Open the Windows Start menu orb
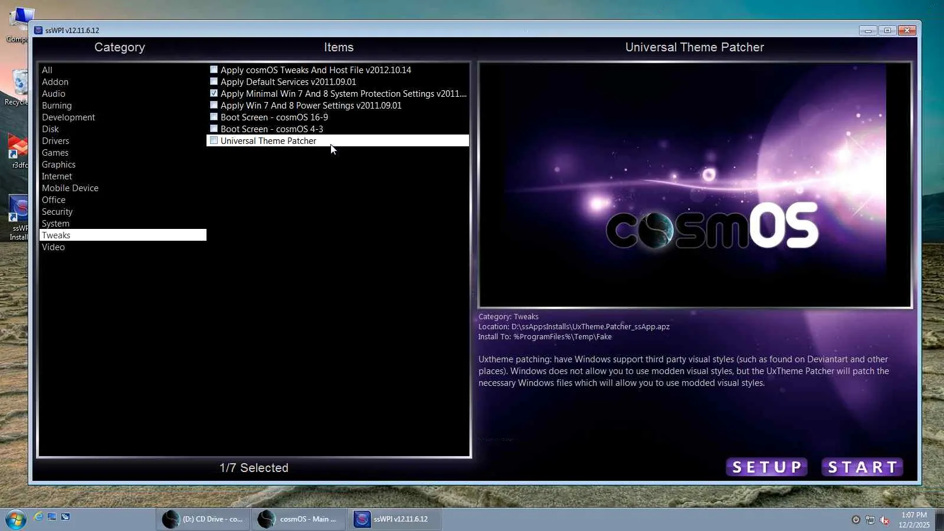The height and width of the screenshot is (531, 944). [16, 520]
